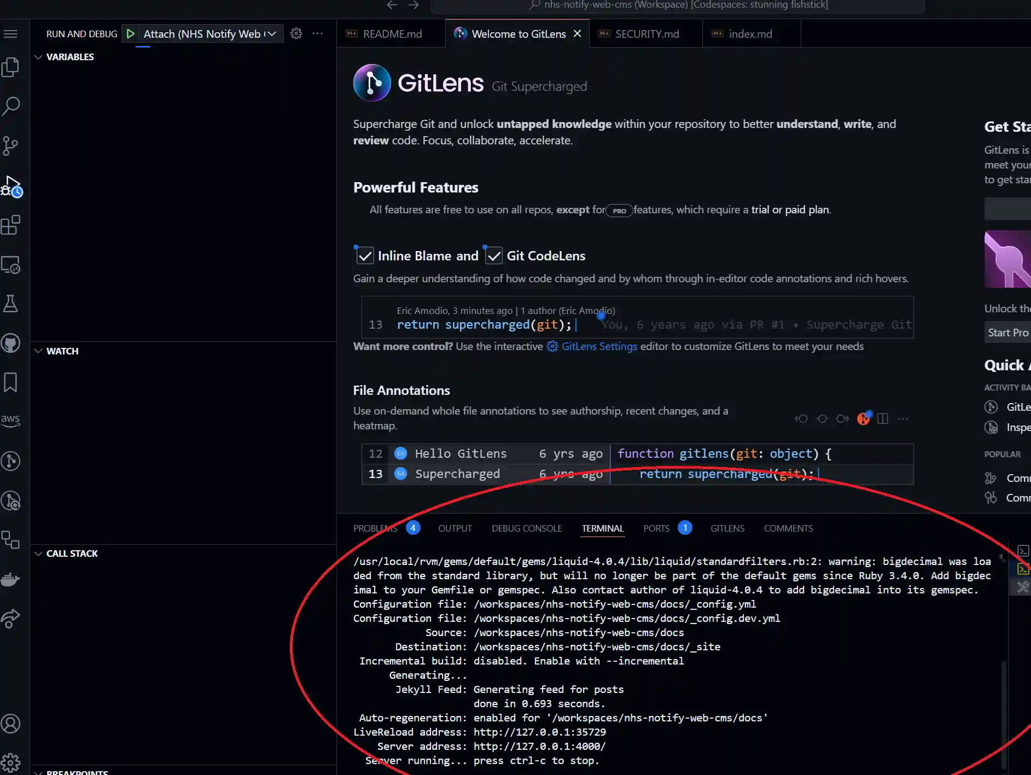The image size is (1031, 775).
Task: Open the AWS toolkit icon
Action: click(11, 420)
